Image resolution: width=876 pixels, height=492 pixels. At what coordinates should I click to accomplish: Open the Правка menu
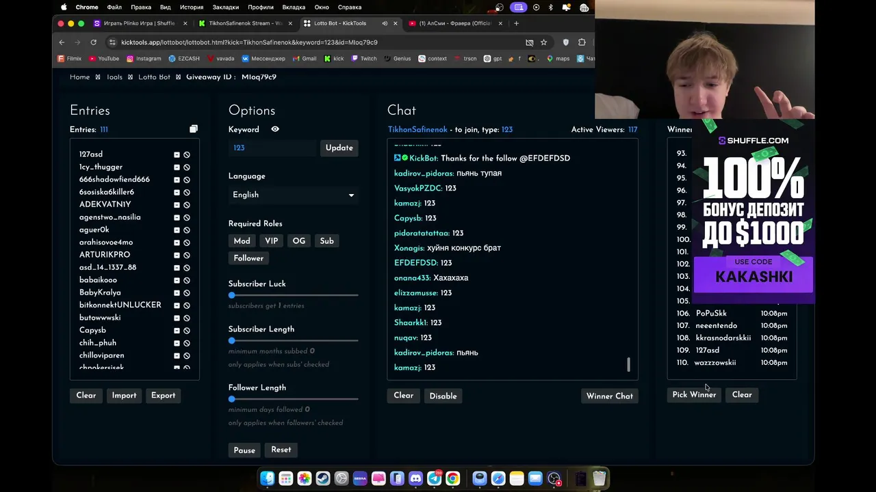(x=141, y=7)
